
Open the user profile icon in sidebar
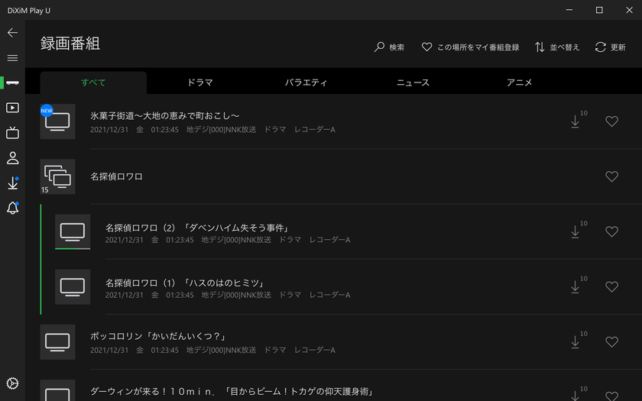[12, 158]
